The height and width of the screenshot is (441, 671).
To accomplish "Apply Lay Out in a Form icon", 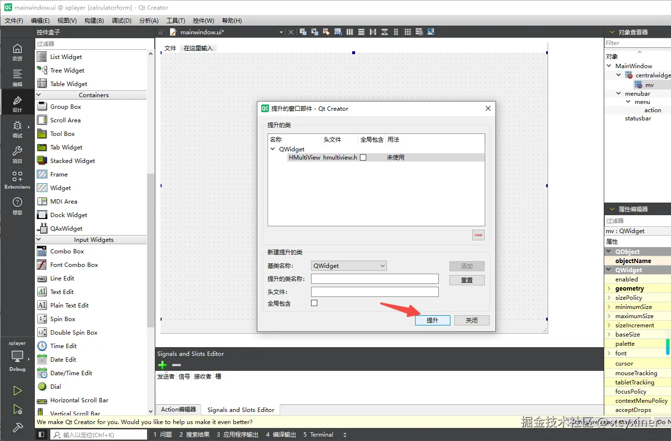I will click(x=396, y=32).
